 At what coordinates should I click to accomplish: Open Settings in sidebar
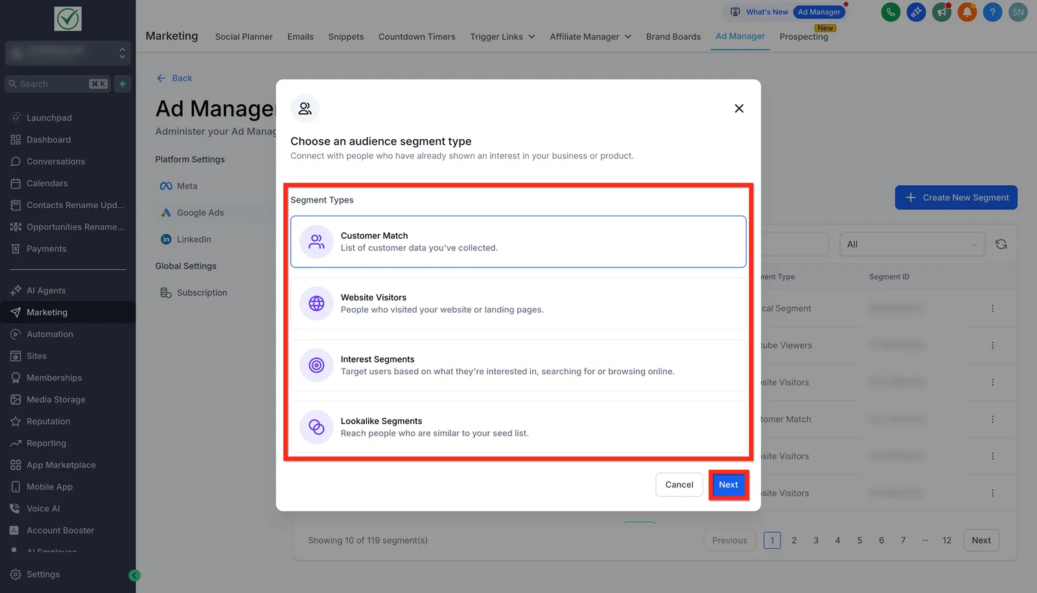(x=43, y=574)
